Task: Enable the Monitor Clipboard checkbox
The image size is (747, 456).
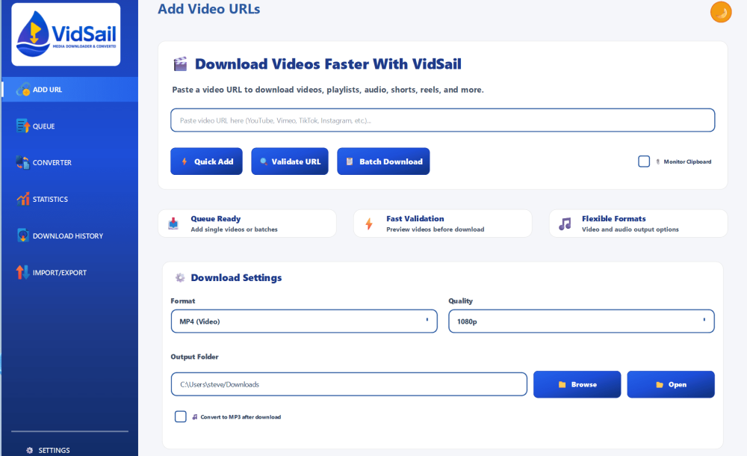Action: (644, 161)
